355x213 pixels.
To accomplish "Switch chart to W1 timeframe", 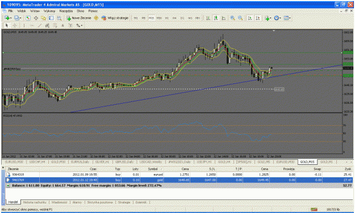I will [190, 18].
